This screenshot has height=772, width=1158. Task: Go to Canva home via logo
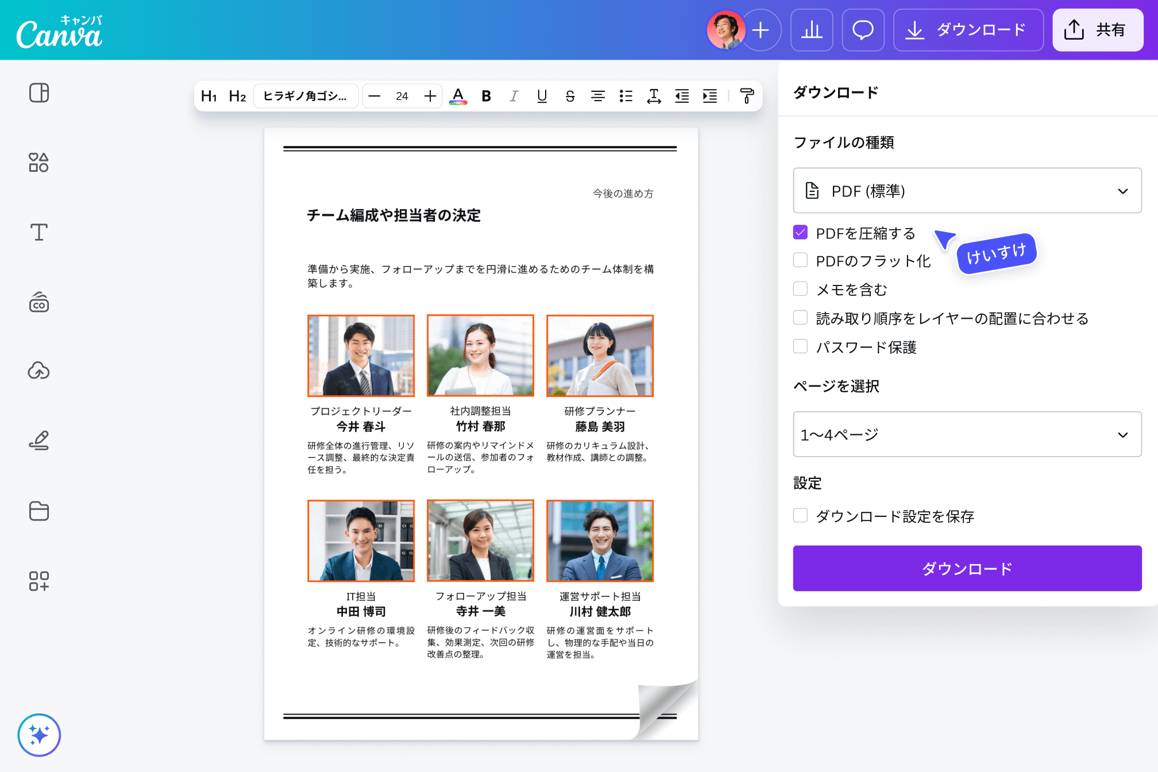click(x=60, y=32)
